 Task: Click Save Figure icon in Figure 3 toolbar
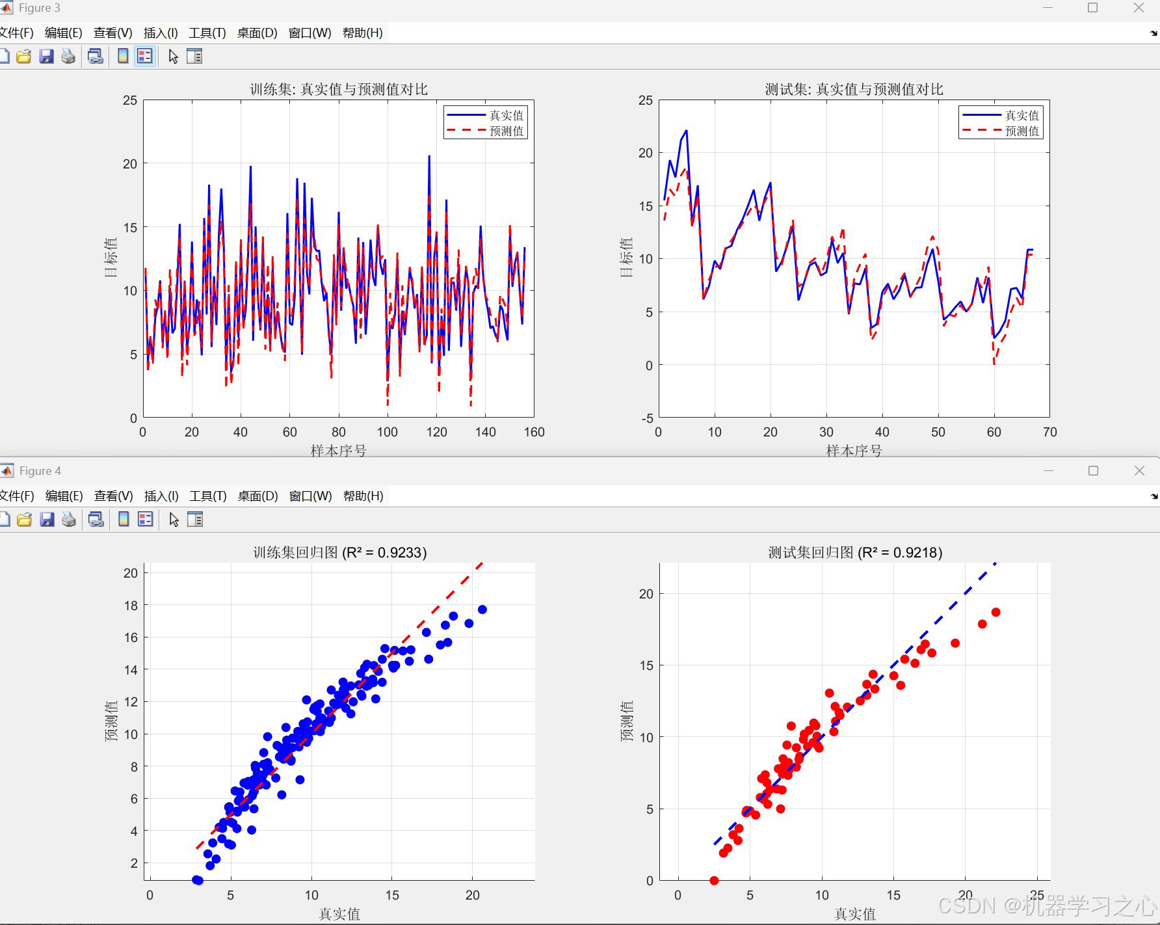point(46,57)
